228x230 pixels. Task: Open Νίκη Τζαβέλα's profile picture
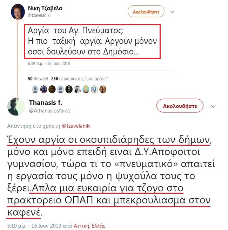[x=18, y=12]
